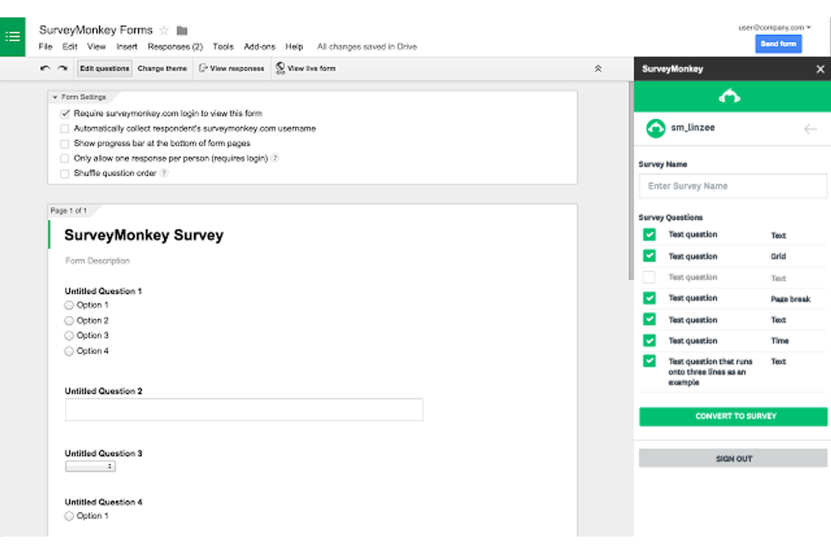Click the Enter Survey Name field

click(x=732, y=186)
